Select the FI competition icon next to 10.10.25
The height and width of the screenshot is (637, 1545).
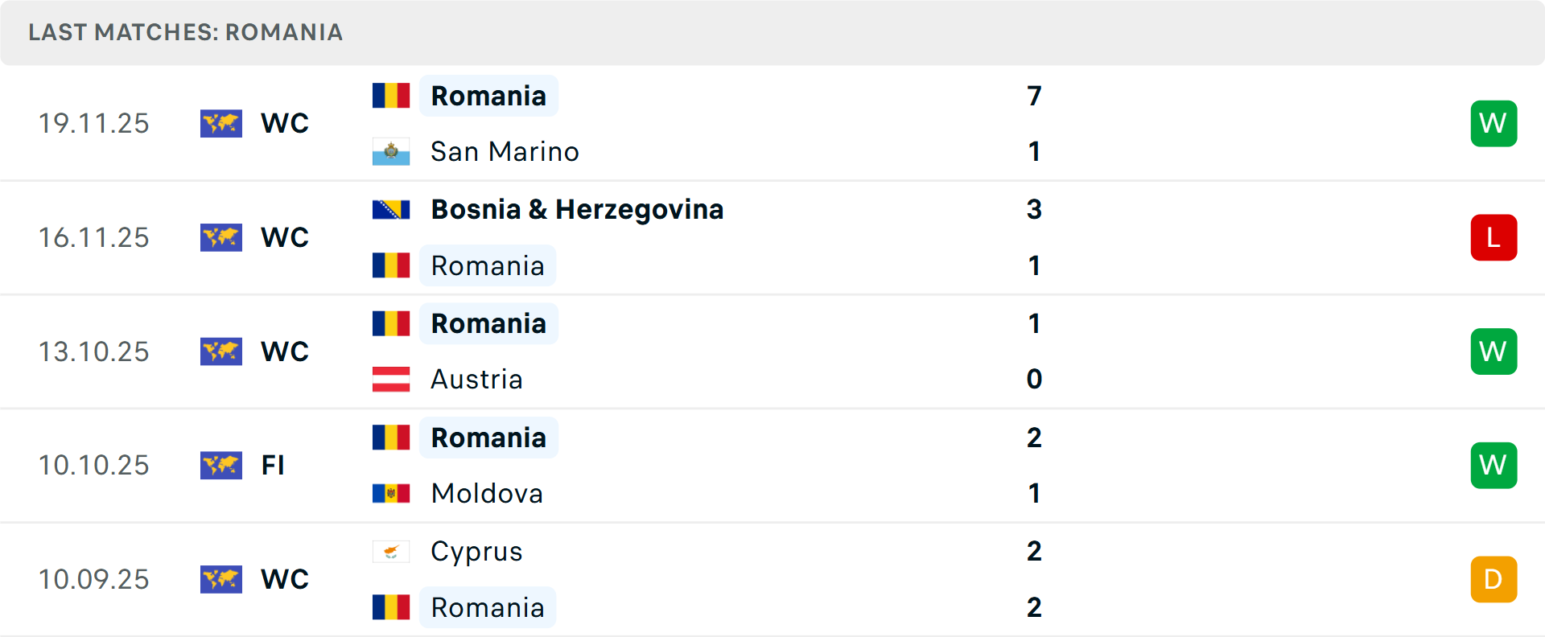click(221, 465)
